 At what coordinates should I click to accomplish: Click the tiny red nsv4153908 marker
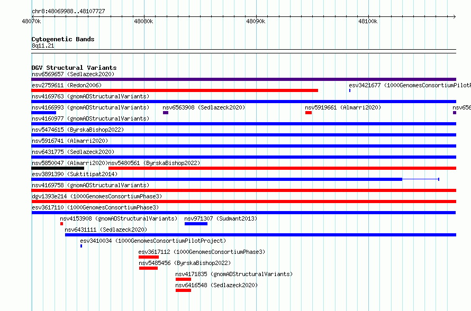coord(61,224)
